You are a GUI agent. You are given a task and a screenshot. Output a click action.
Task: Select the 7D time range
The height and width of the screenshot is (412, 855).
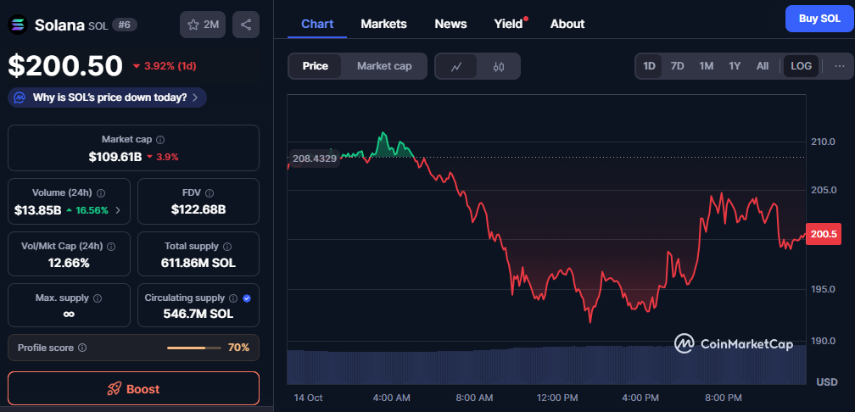[677, 66]
